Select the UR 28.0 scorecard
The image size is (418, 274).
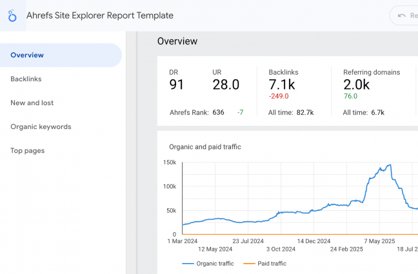pyautogui.click(x=226, y=84)
